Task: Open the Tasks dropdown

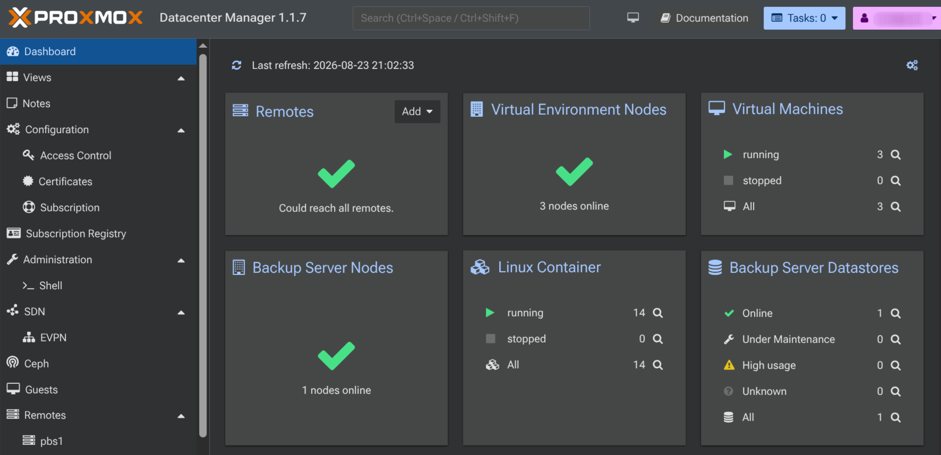Action: coord(805,18)
